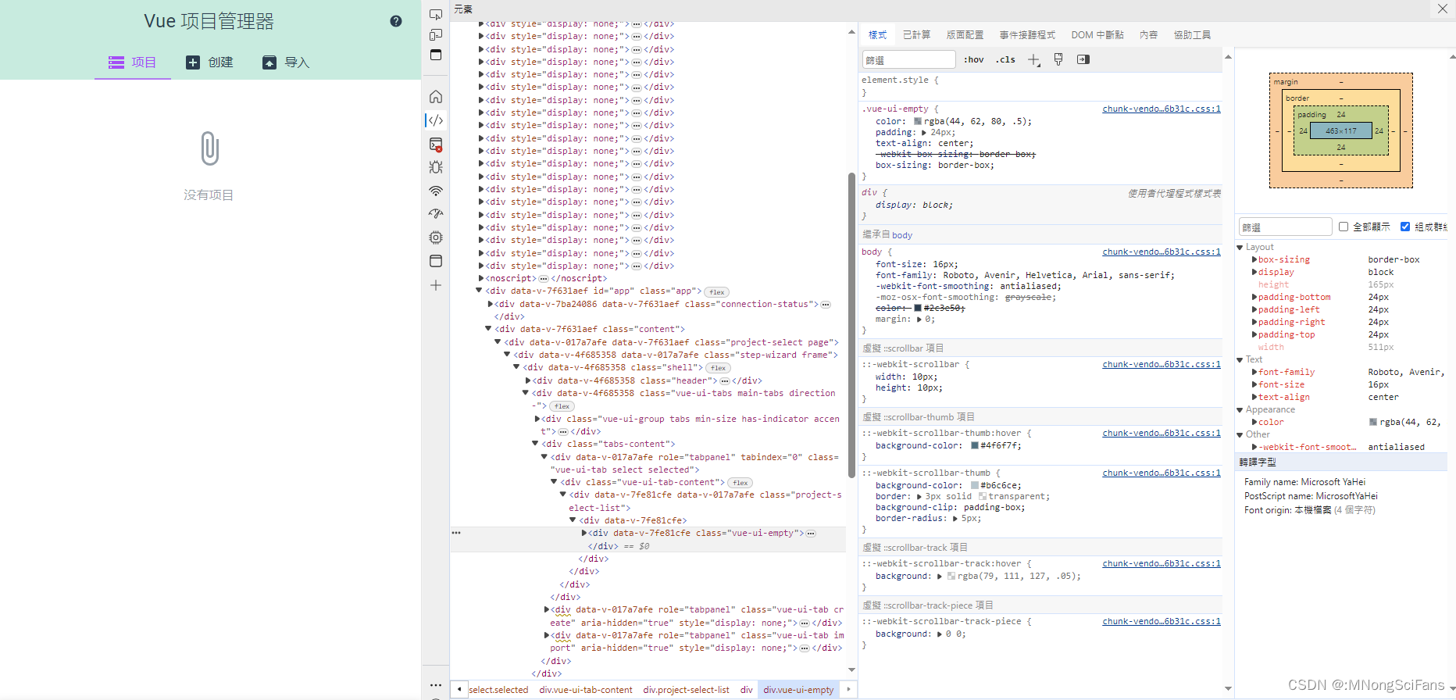The width and height of the screenshot is (1456, 700).
Task: Open the Sources bug debugger tool
Action: click(x=436, y=167)
